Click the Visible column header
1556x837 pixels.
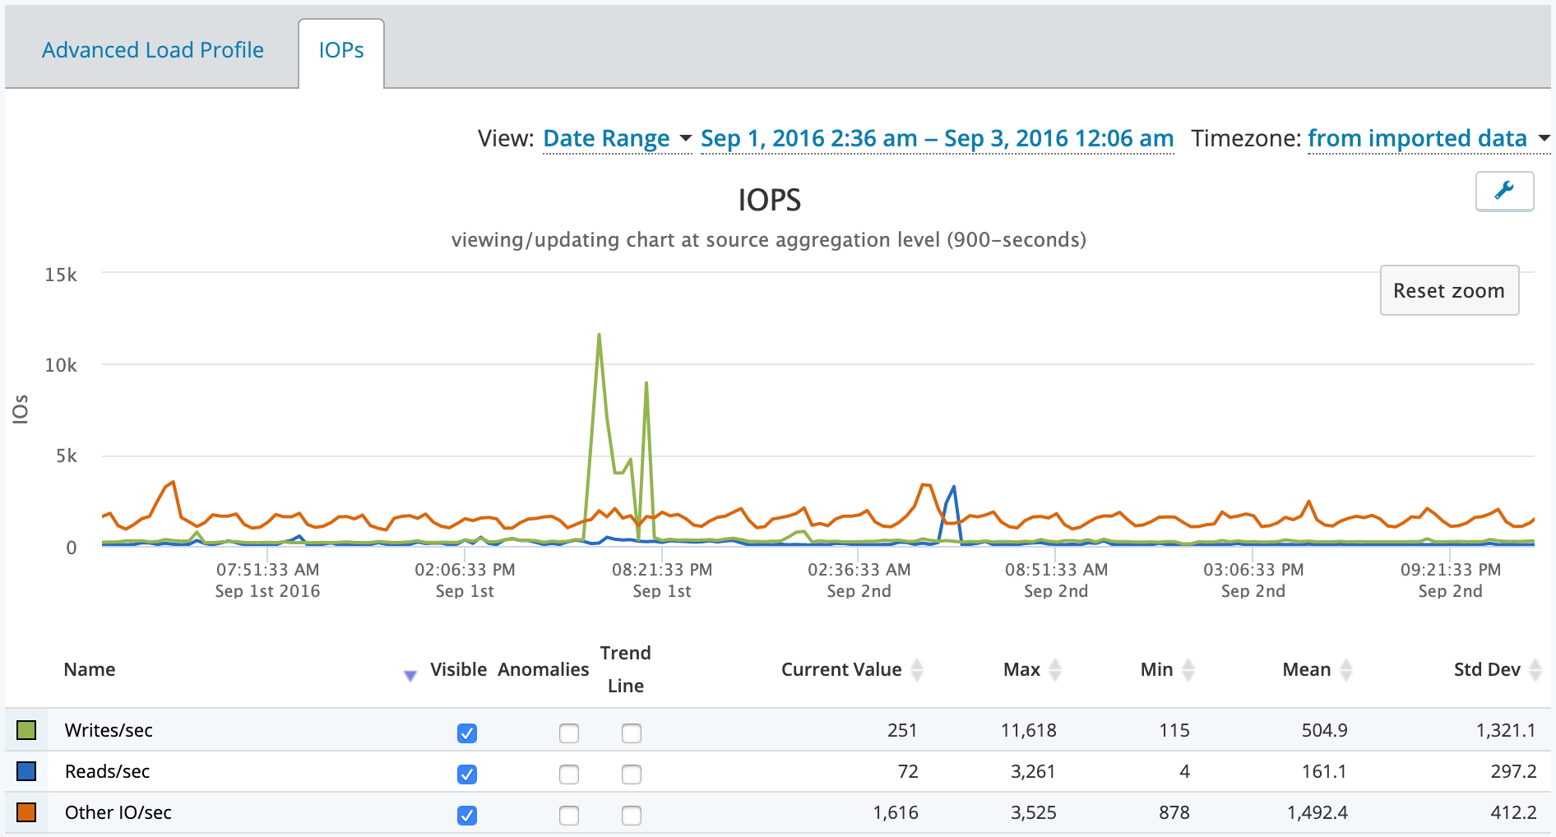point(458,669)
